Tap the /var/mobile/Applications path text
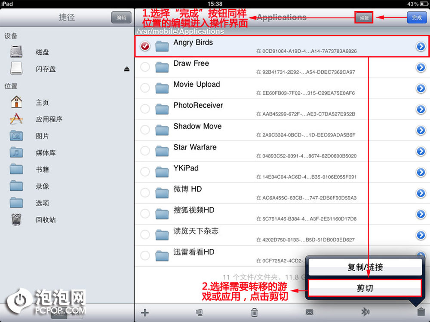 pyautogui.click(x=181, y=31)
